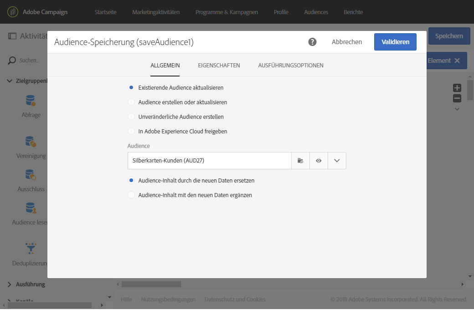Click the Suchen search field

(29, 61)
